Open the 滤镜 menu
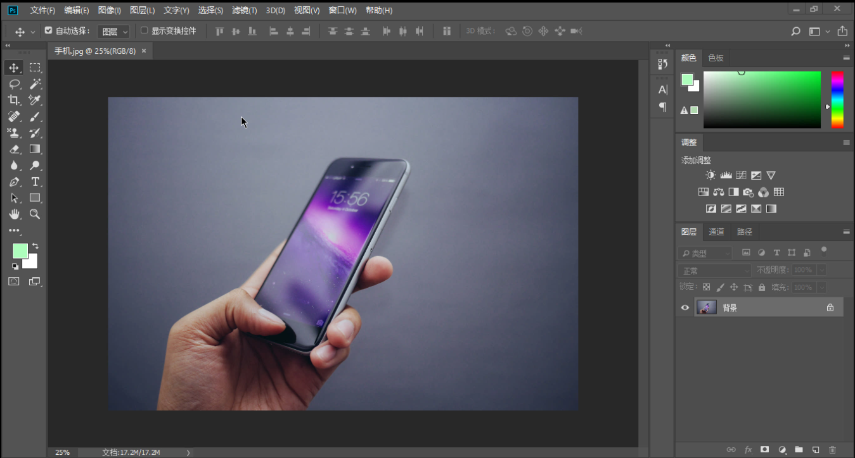The width and height of the screenshot is (855, 458). point(245,11)
